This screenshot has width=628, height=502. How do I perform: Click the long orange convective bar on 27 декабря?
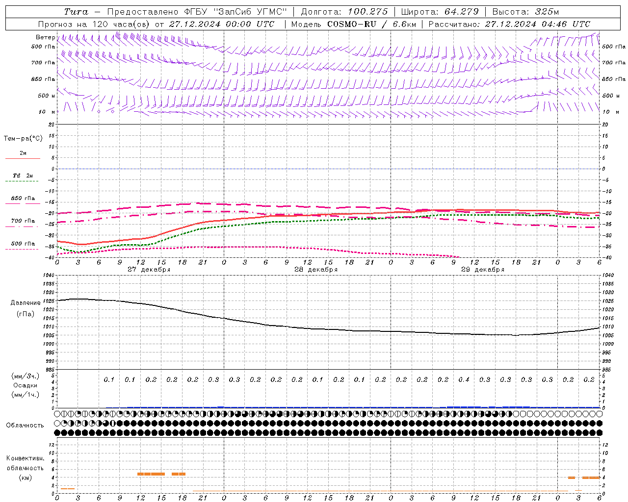pyautogui.click(x=151, y=474)
